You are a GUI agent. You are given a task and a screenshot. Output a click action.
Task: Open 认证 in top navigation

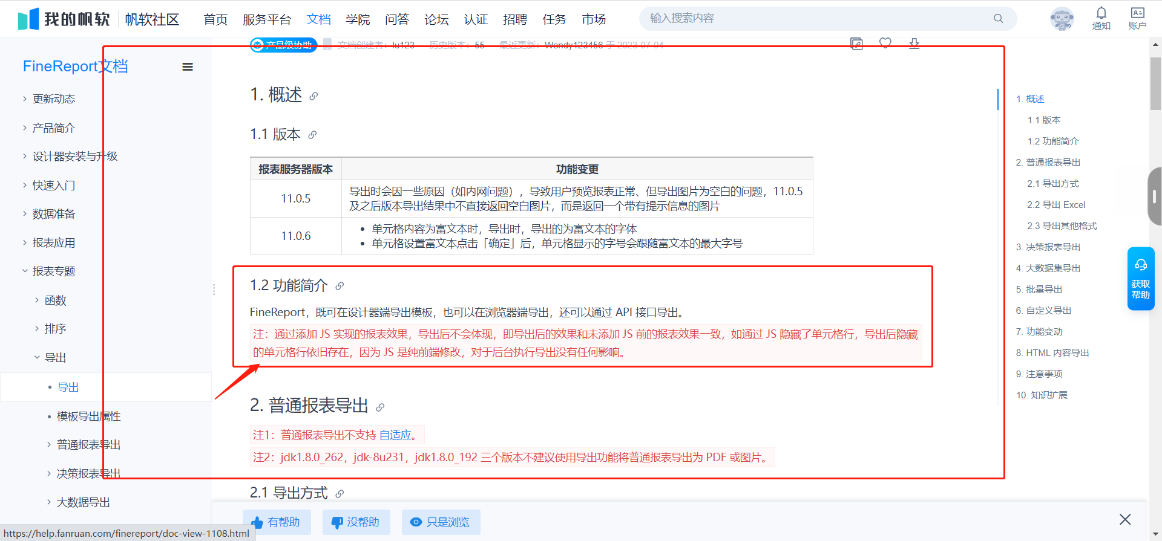click(476, 19)
